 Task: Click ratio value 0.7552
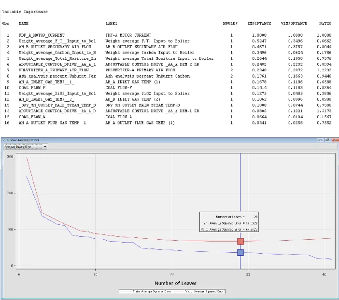point(324,123)
